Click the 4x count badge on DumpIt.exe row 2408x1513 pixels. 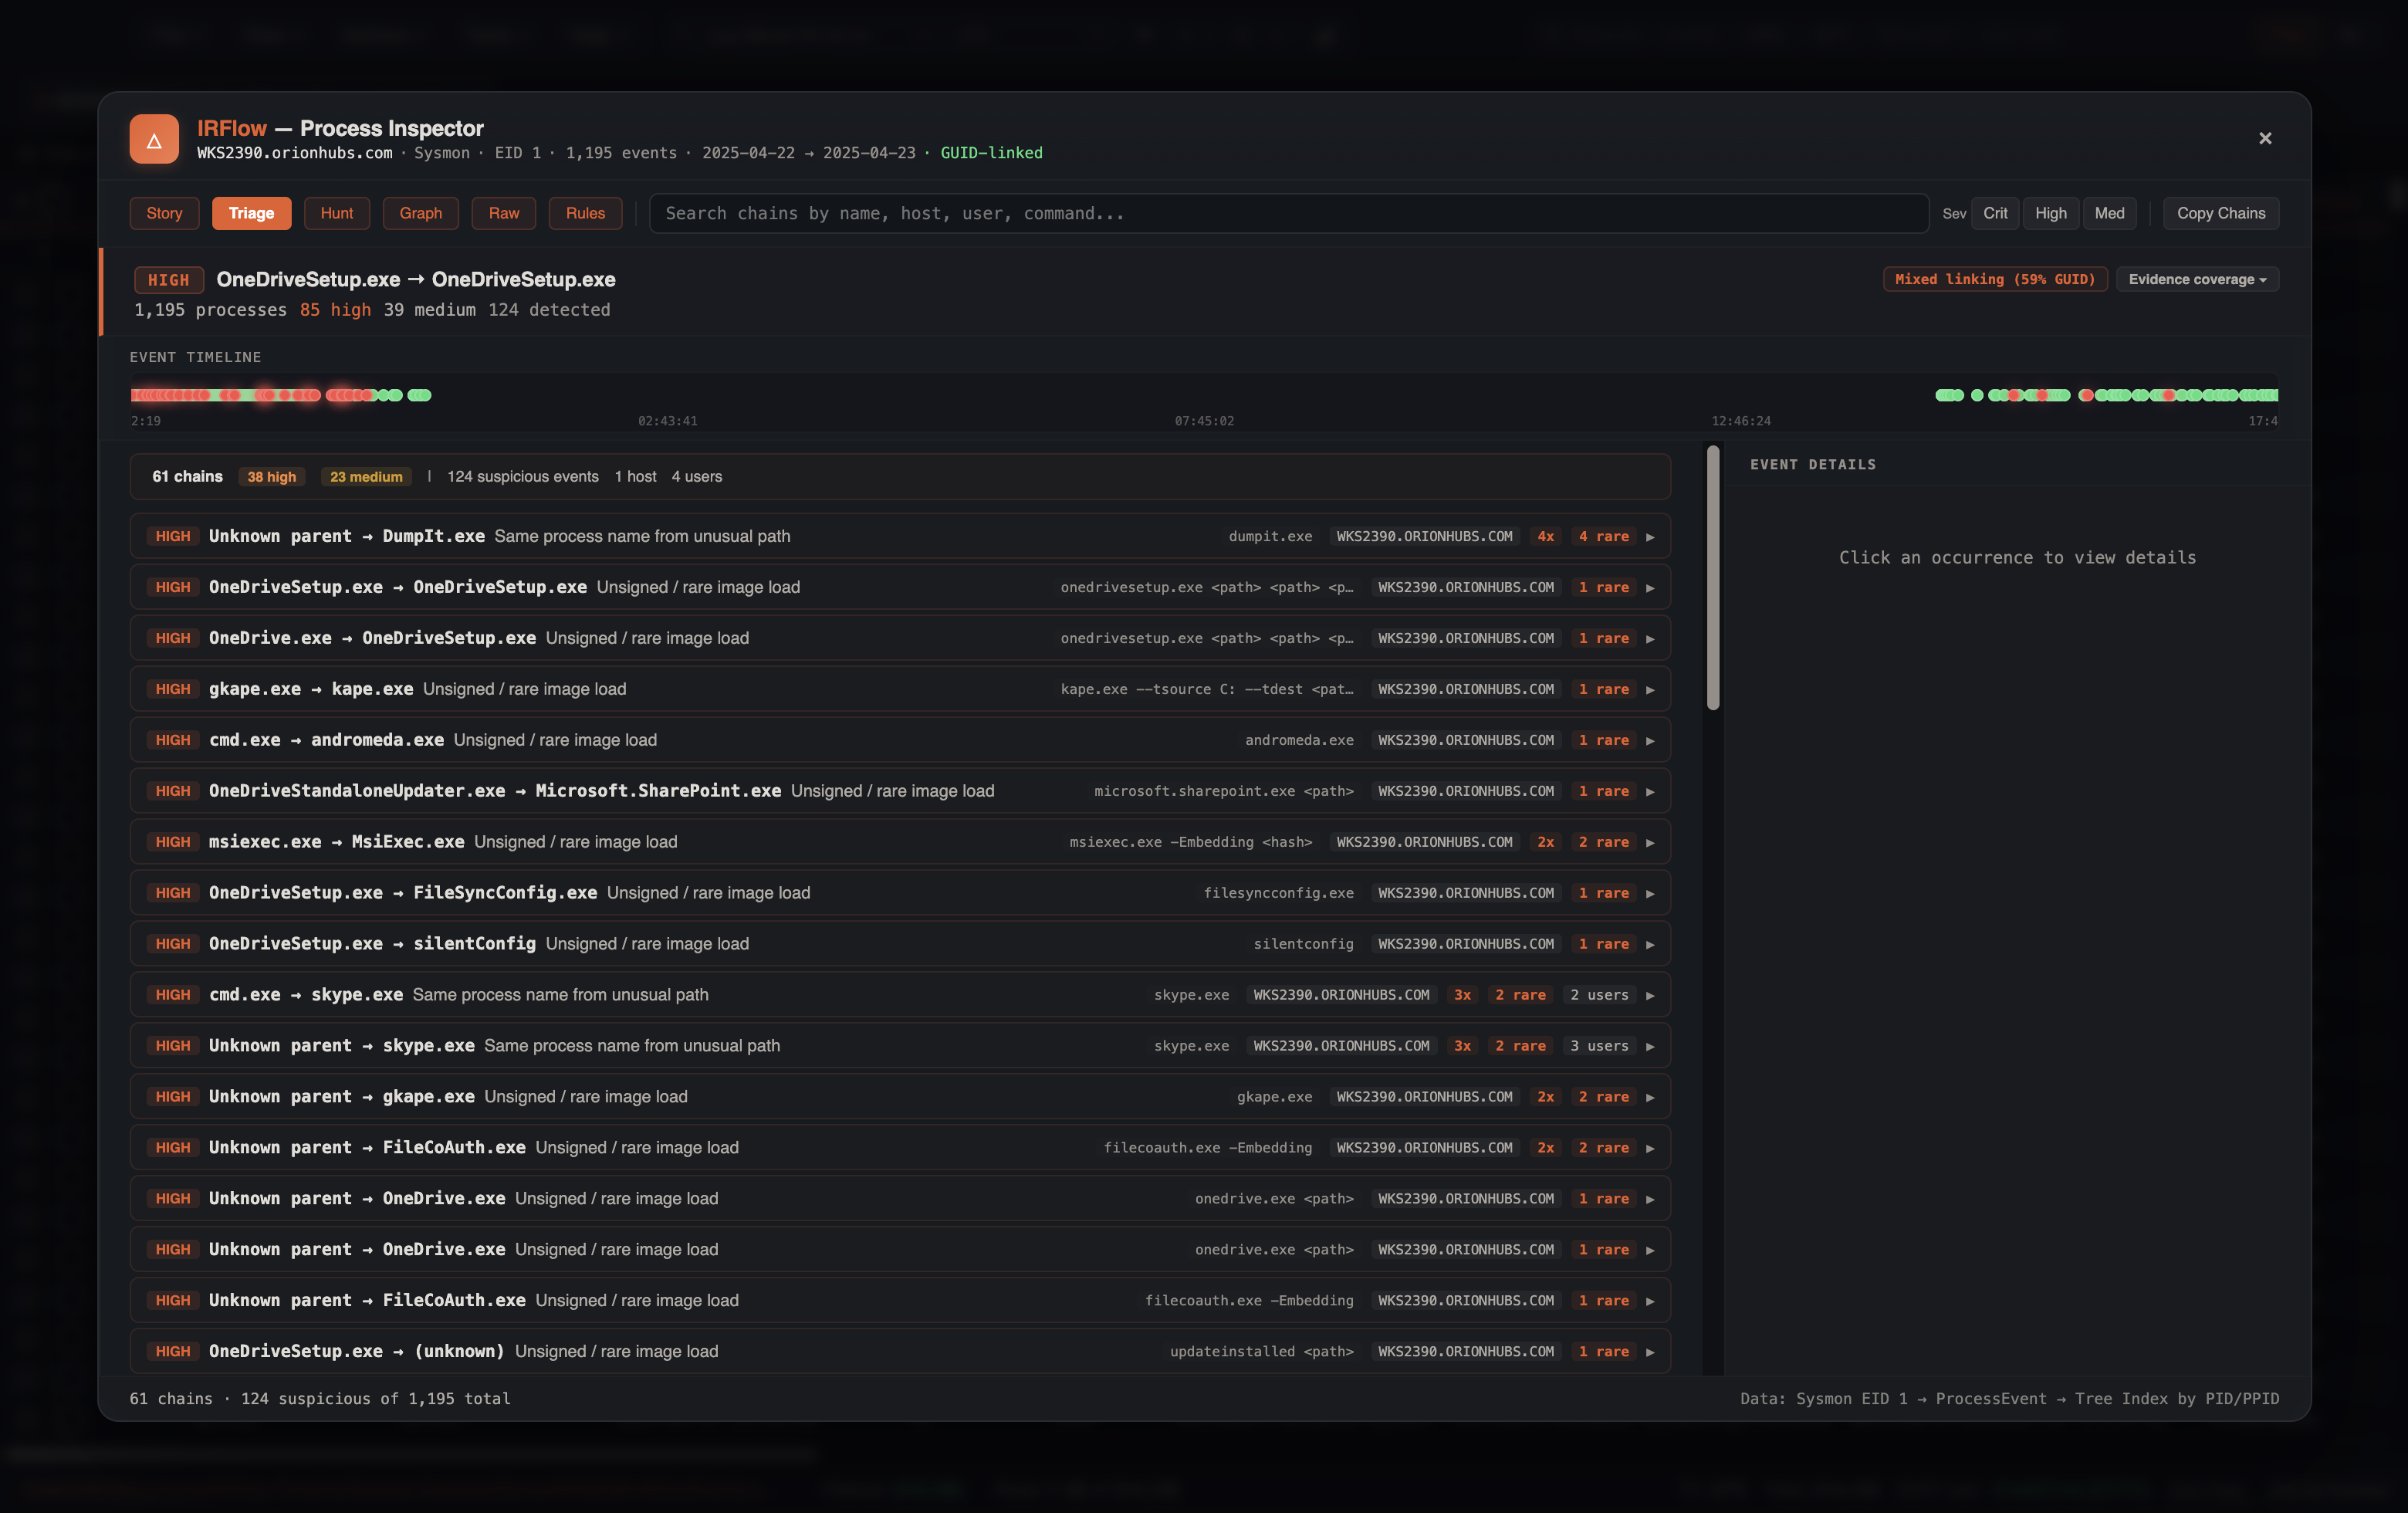[1545, 537]
